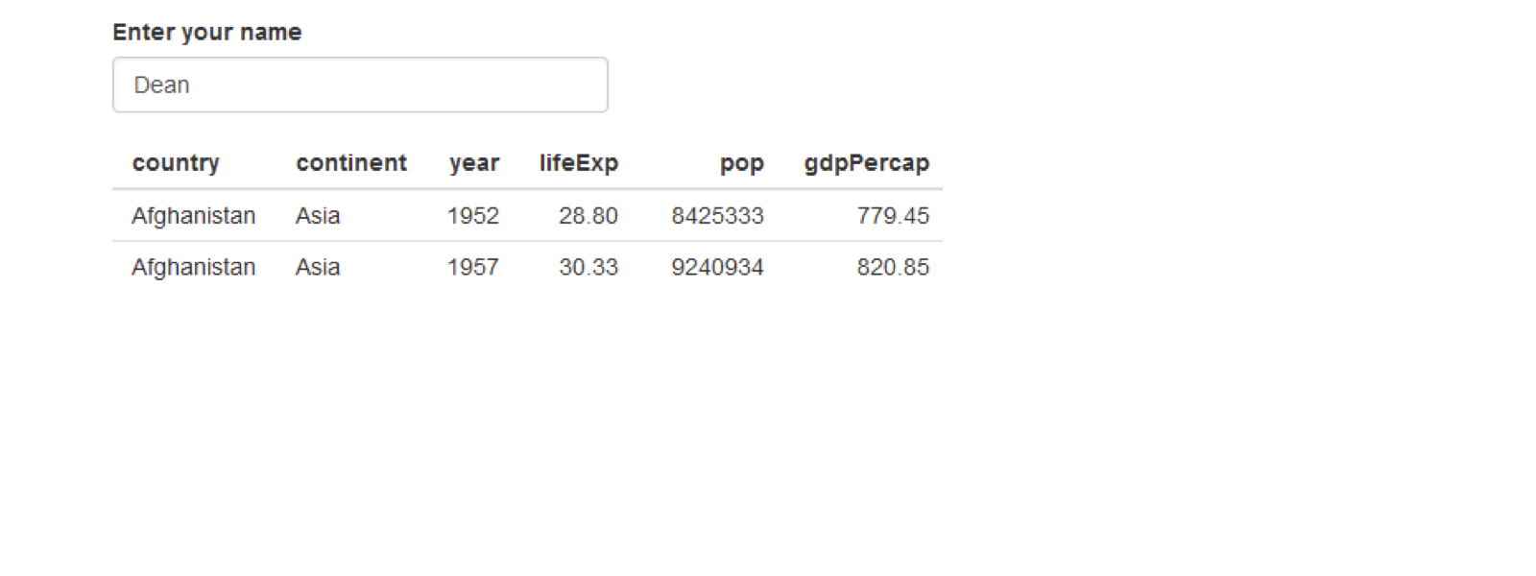
Task: Click the 1957 year cell
Action: 473,267
